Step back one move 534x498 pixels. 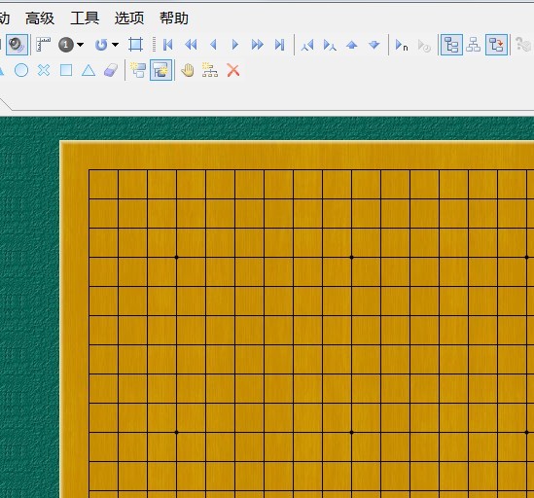[214, 45]
